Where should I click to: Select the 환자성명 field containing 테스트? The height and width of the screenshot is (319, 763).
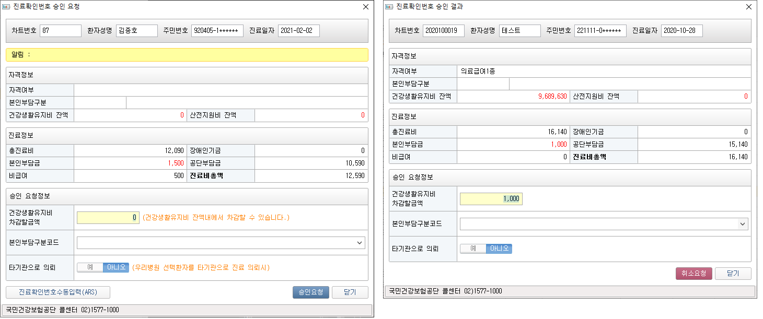519,31
